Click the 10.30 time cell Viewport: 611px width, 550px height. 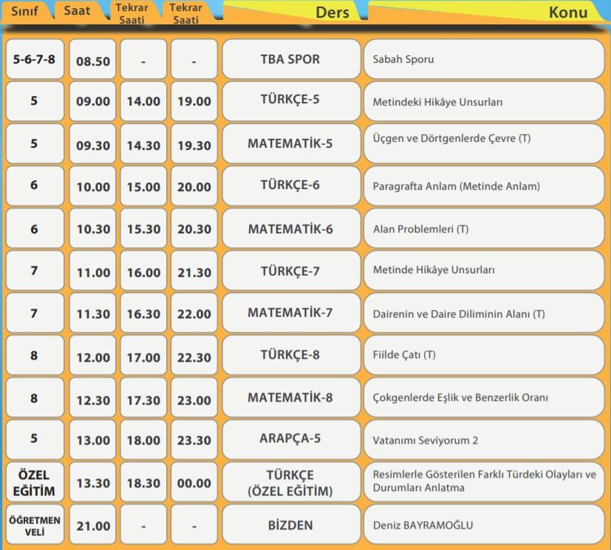point(93,228)
